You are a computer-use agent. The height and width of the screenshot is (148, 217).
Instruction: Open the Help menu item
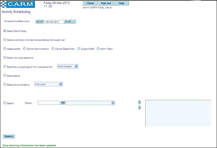[x=121, y=3]
